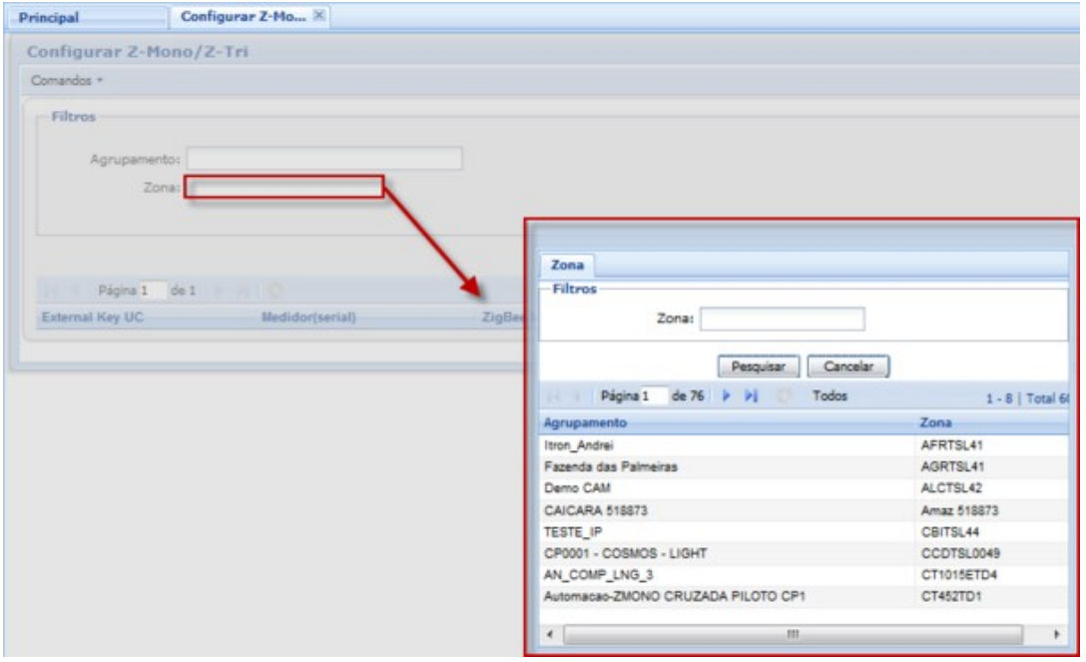The image size is (1086, 662).
Task: Click right arrow of horizontal scrollbar
Action: click(1060, 634)
